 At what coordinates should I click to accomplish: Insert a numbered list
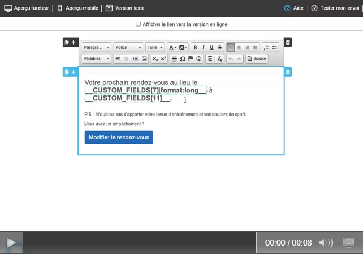267,47
